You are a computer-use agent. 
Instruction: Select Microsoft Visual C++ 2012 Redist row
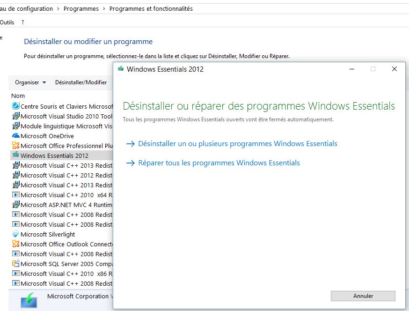62,175
